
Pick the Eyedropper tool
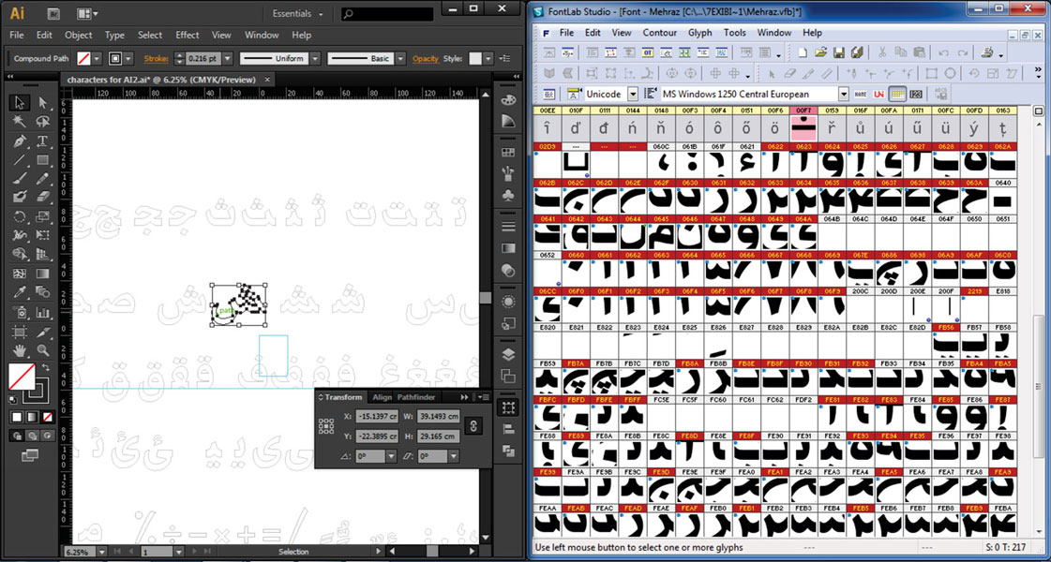tap(20, 292)
